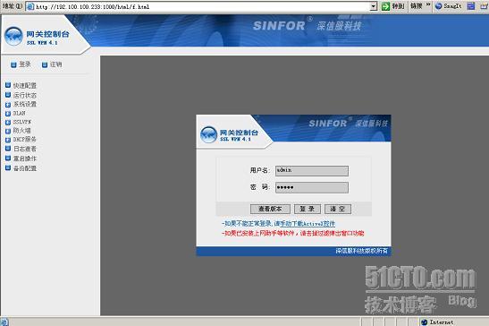Open 运行状态 in the sidebar menu

click(x=25, y=95)
